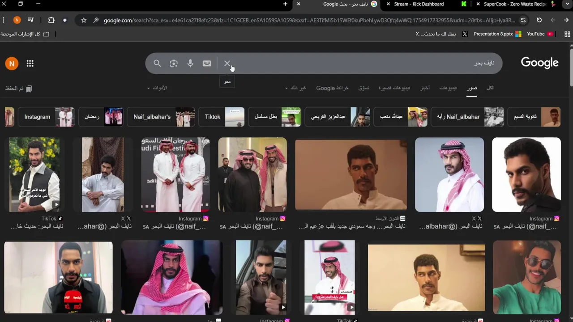Open the X bookmark يتقل لك ما يحدث
The width and height of the screenshot is (573, 322).
pos(442,34)
